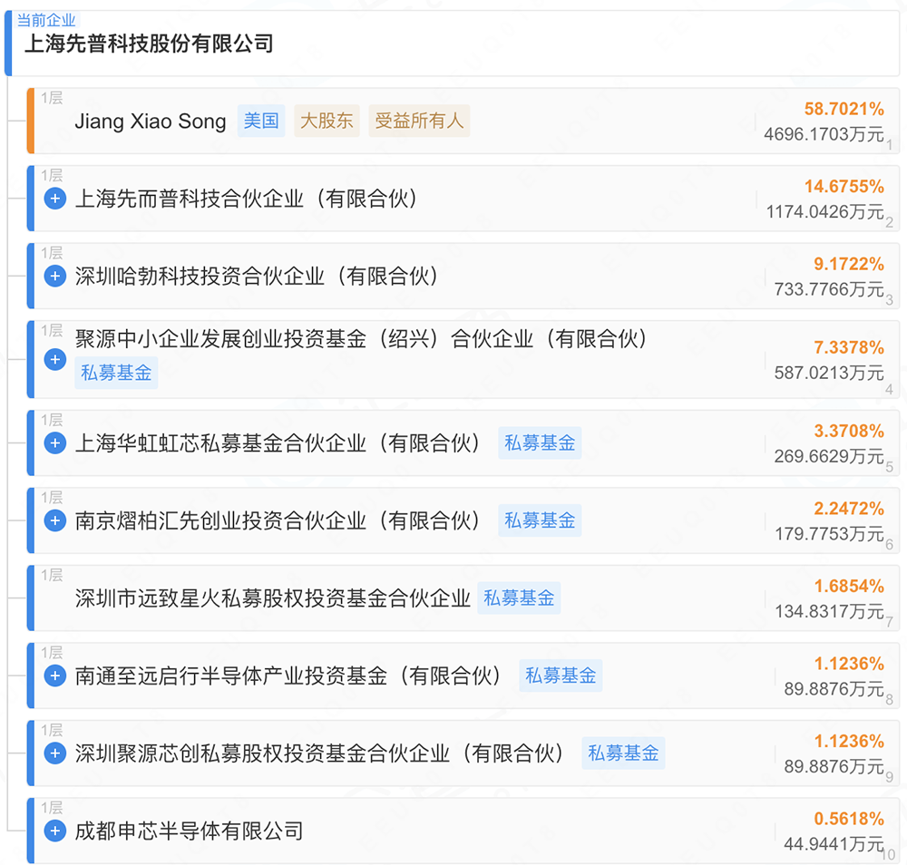The image size is (907, 865).
Task: Click the 受益所有人 tag
Action: pos(419,121)
